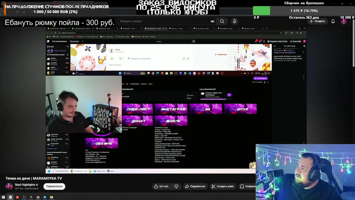This screenshot has height=200, width=355.
Task: Click the heart icon on the followers goal
Action: tap(229, 95)
